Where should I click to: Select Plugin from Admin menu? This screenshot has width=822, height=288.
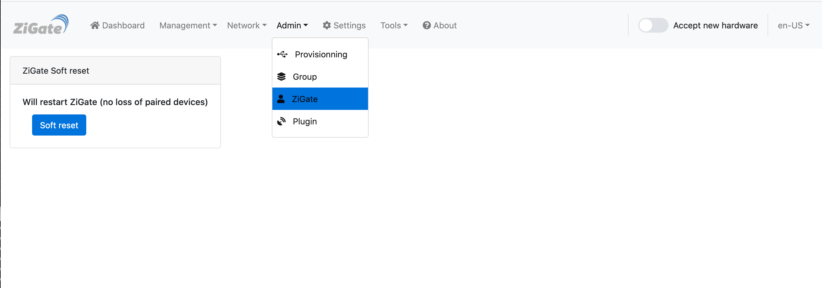(320, 121)
